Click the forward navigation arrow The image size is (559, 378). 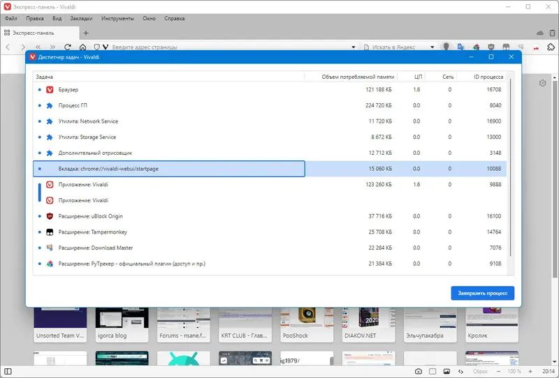click(23, 47)
